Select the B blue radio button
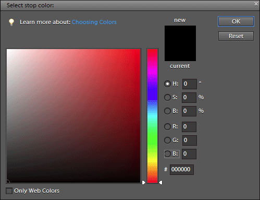This screenshot has height=200, width=260. click(167, 154)
